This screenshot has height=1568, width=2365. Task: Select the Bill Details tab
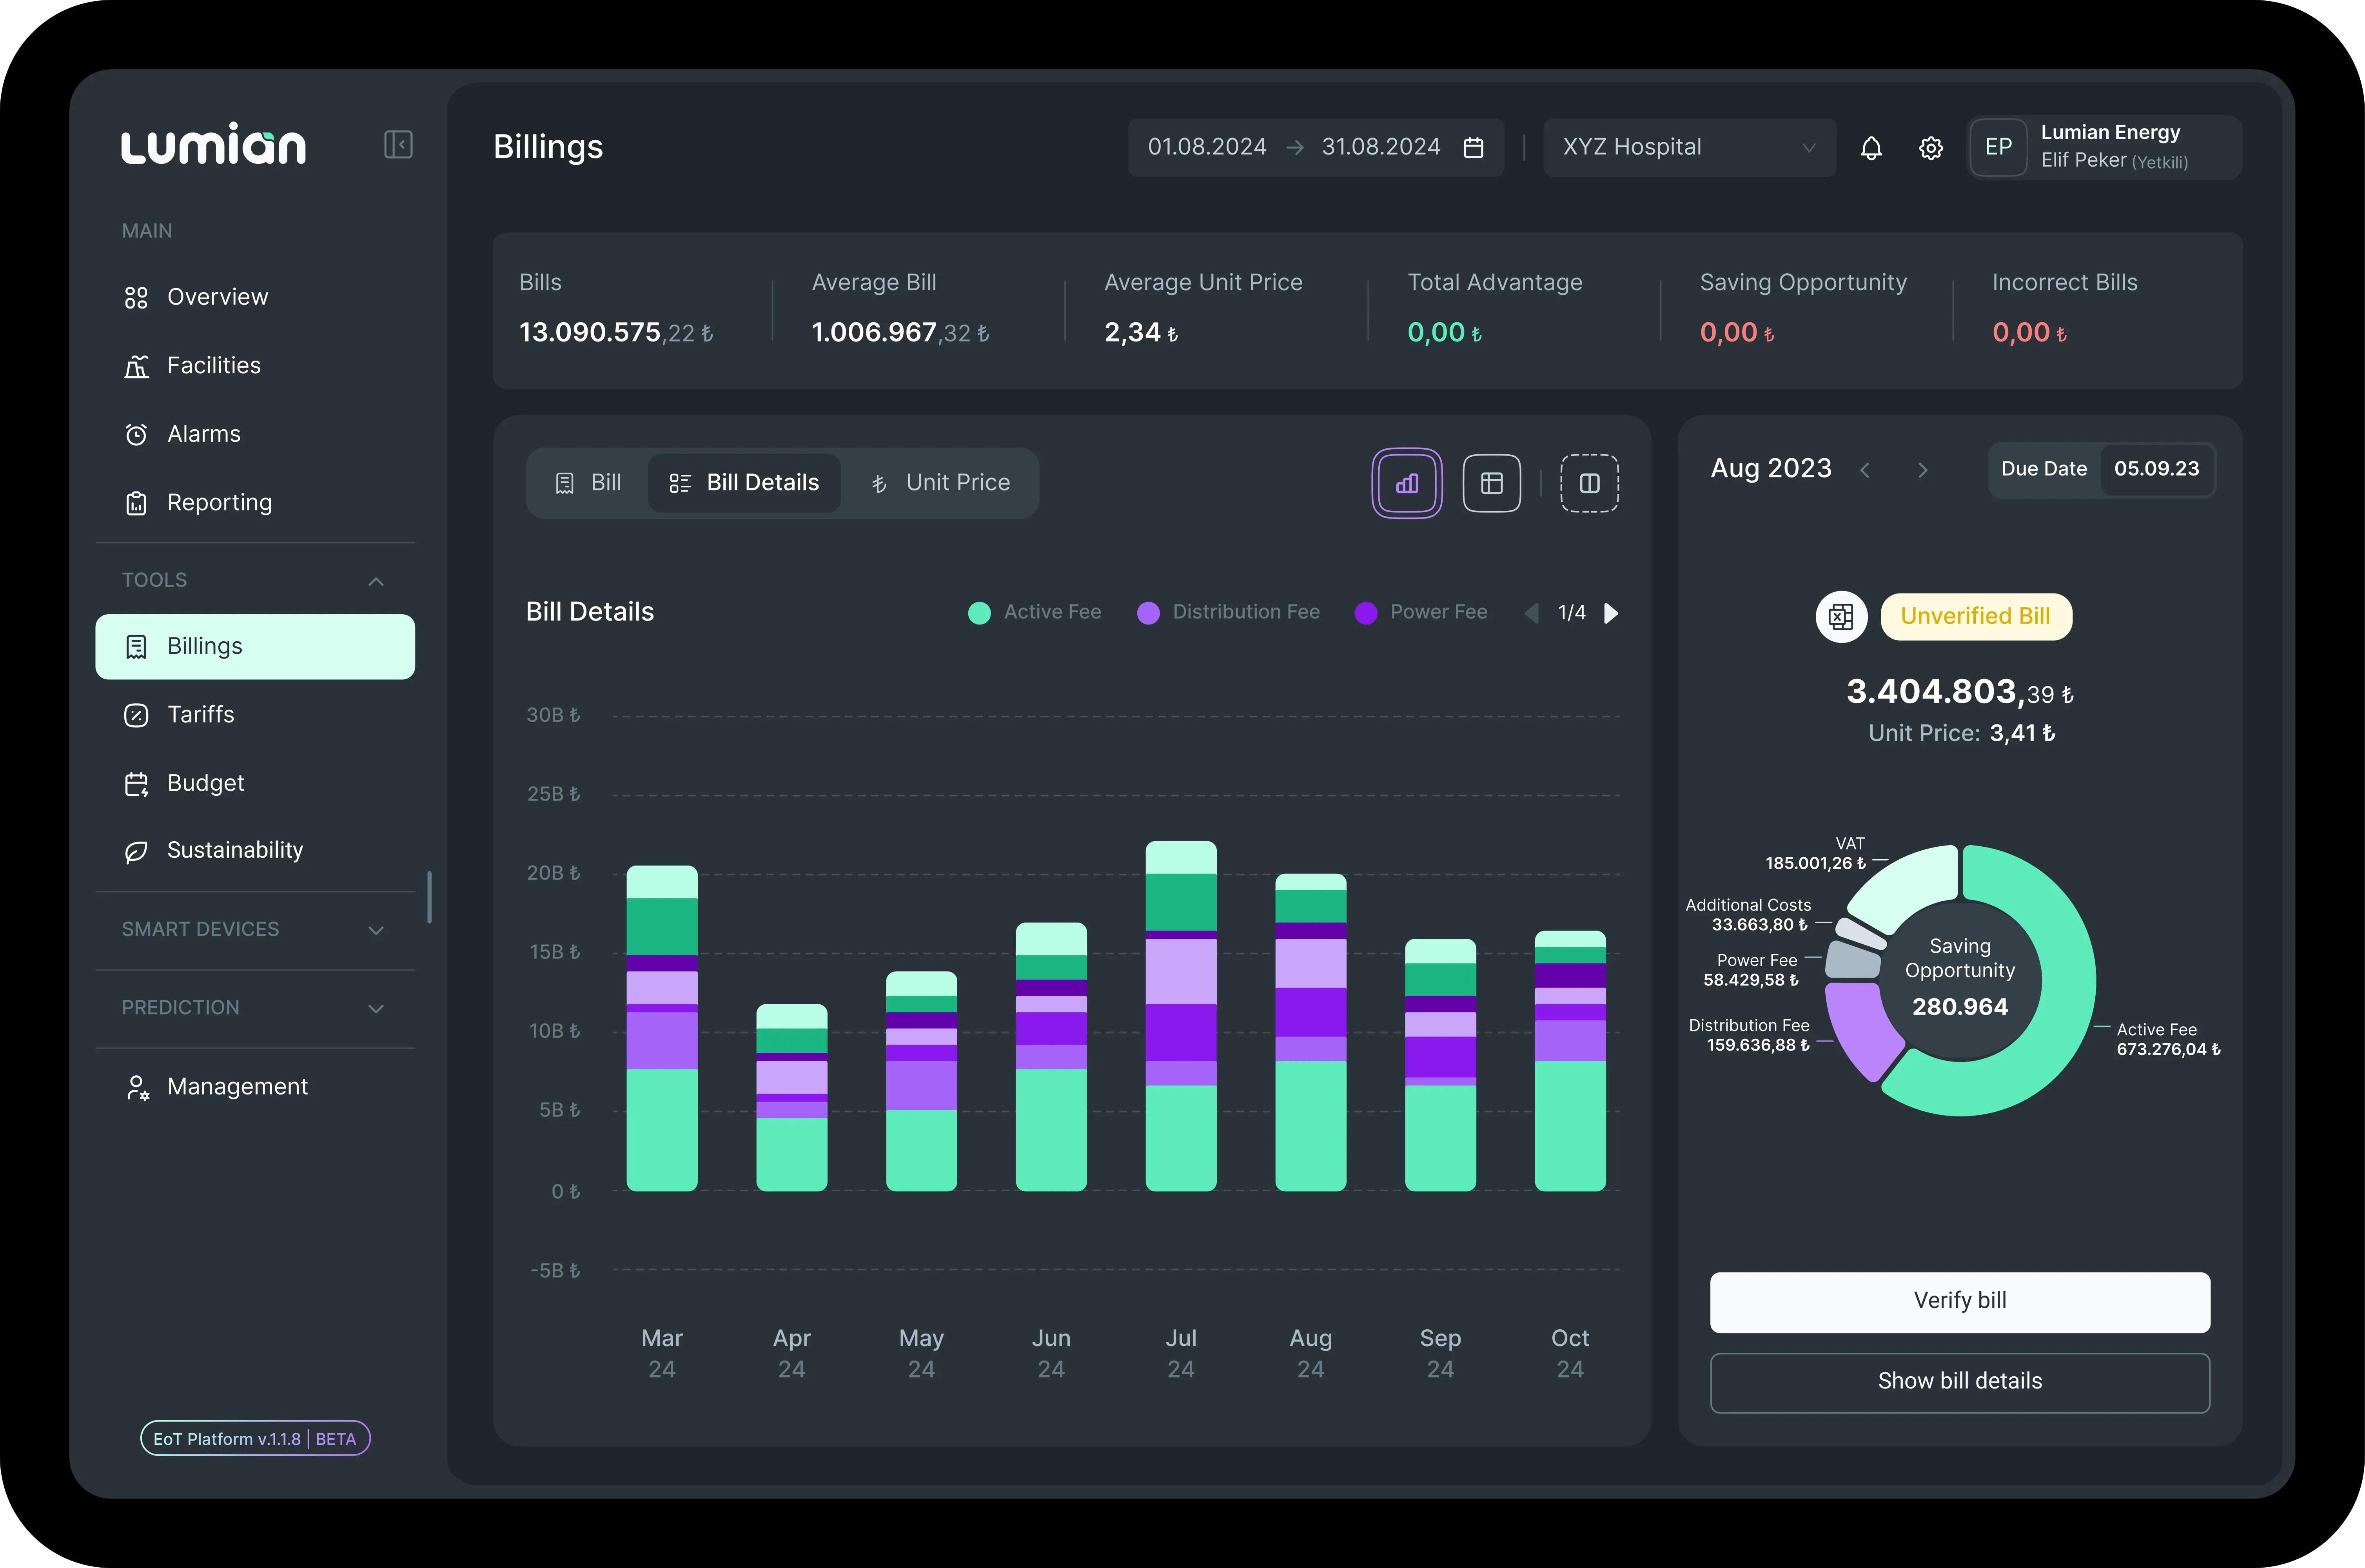(744, 483)
